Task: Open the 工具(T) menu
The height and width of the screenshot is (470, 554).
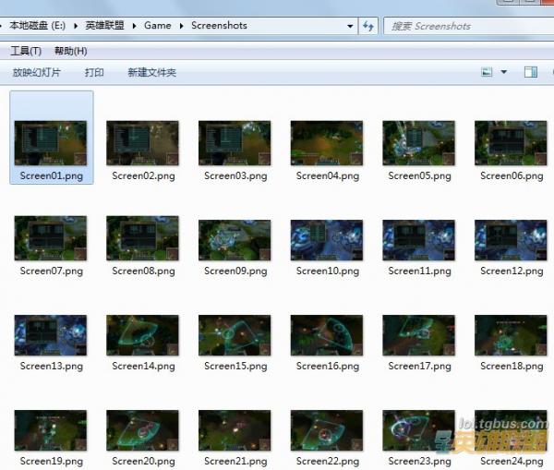Action: click(x=26, y=51)
